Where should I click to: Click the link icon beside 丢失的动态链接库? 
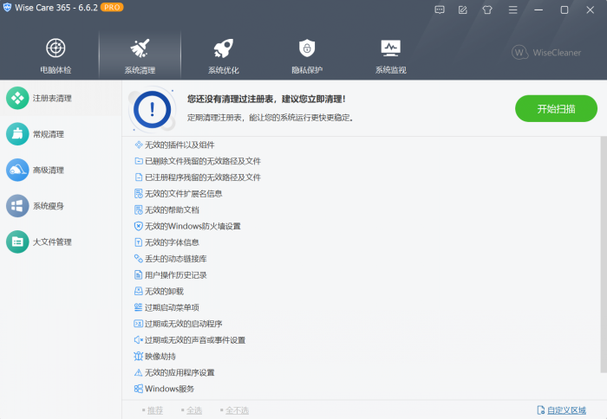(x=138, y=259)
